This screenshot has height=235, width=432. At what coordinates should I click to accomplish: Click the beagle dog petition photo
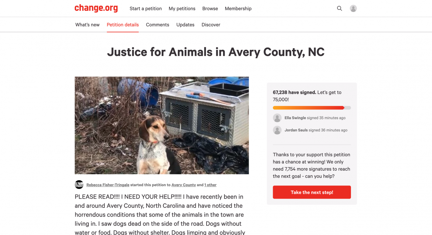point(162,125)
